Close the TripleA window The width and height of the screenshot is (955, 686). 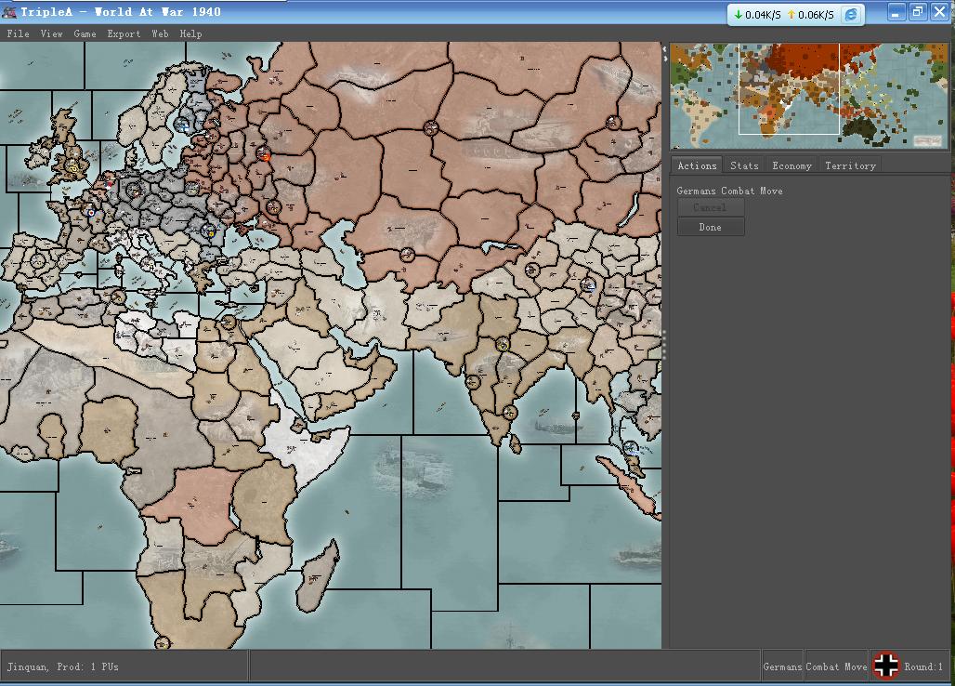[940, 11]
